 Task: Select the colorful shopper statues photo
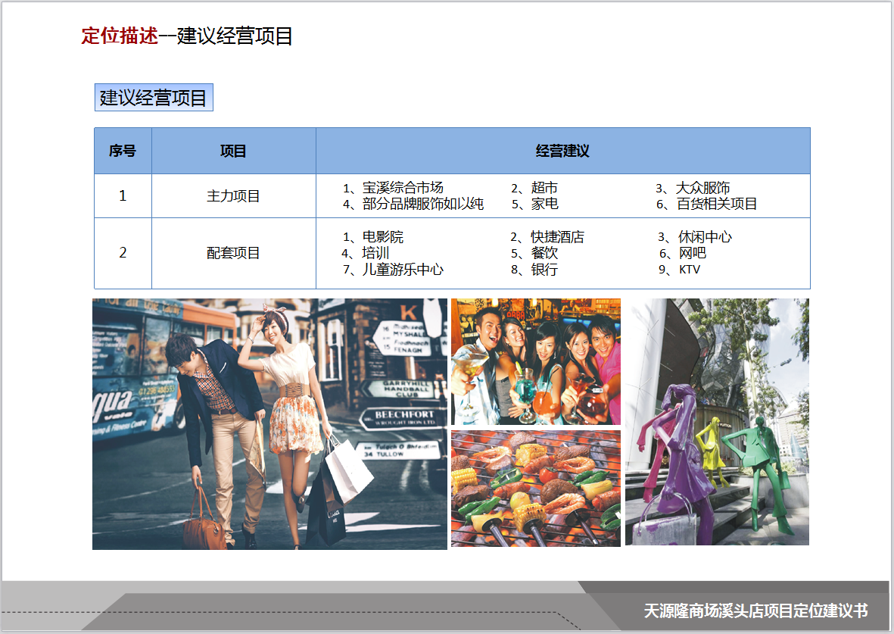(x=717, y=421)
